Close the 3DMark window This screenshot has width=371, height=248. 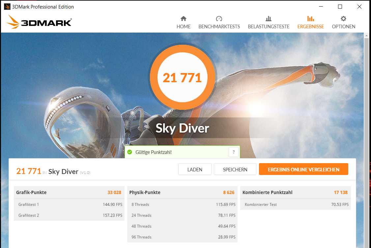point(359,7)
